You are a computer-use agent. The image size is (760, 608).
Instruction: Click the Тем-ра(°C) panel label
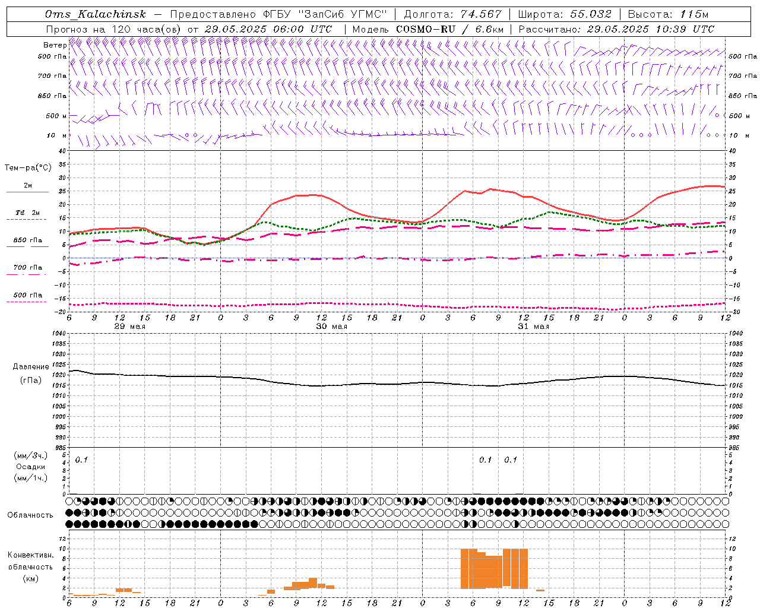coord(28,168)
